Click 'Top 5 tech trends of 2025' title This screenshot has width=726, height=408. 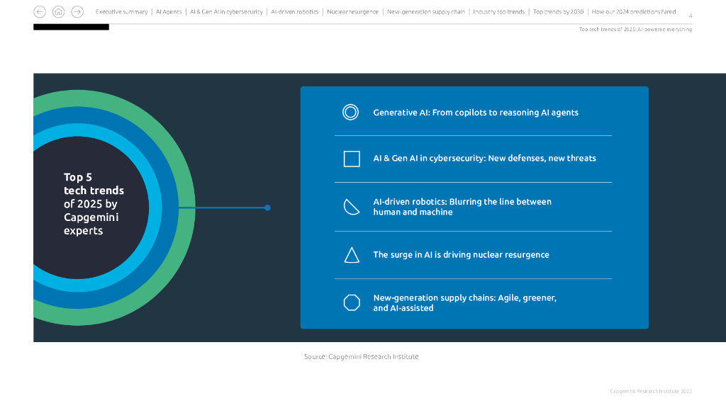tap(94, 204)
